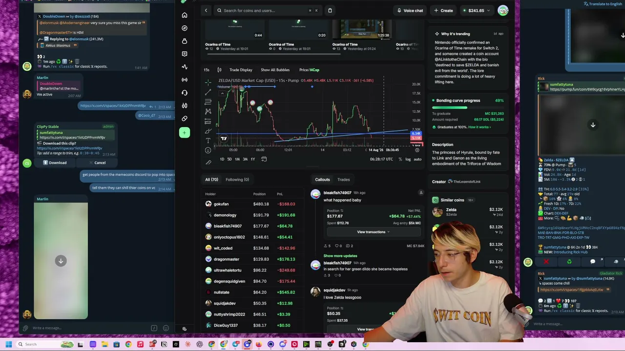Open the compass explore icon in the sidebar
Screen dimensions: 625x351
185,28
